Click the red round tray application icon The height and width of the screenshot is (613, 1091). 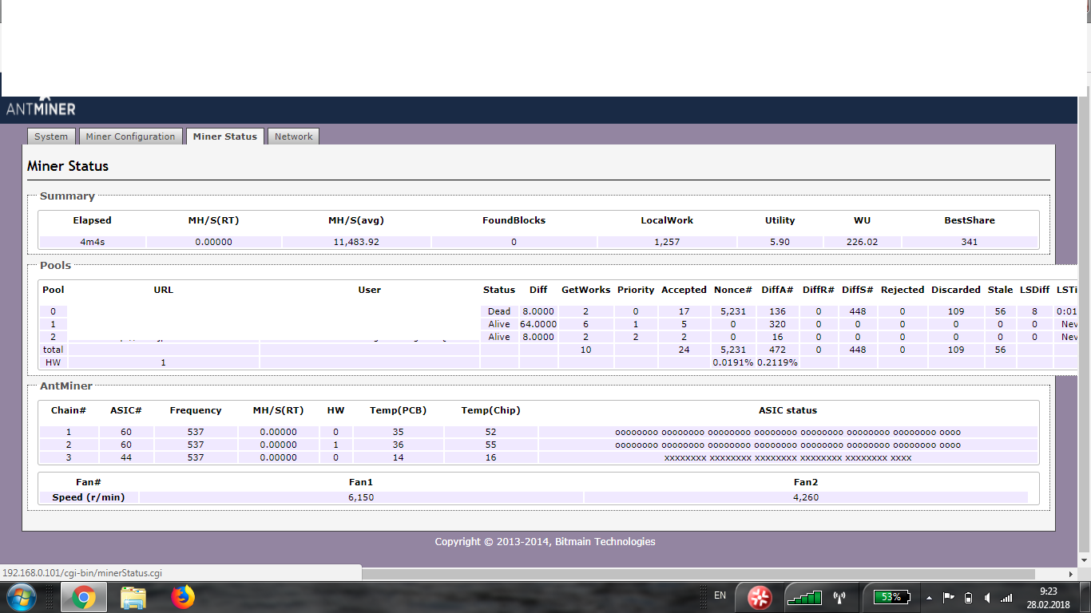click(x=760, y=597)
